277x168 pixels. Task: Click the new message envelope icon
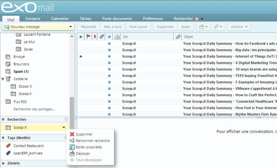click(7, 27)
